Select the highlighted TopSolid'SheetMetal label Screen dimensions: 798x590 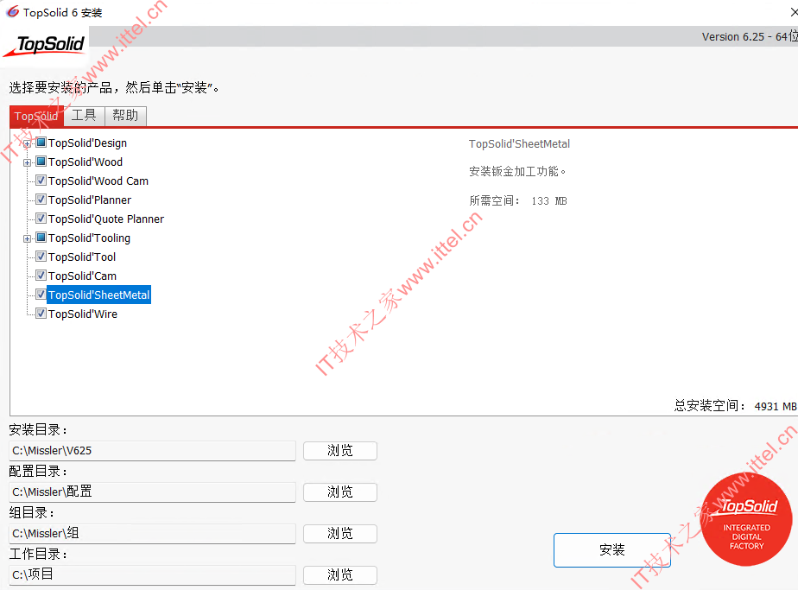[98, 295]
